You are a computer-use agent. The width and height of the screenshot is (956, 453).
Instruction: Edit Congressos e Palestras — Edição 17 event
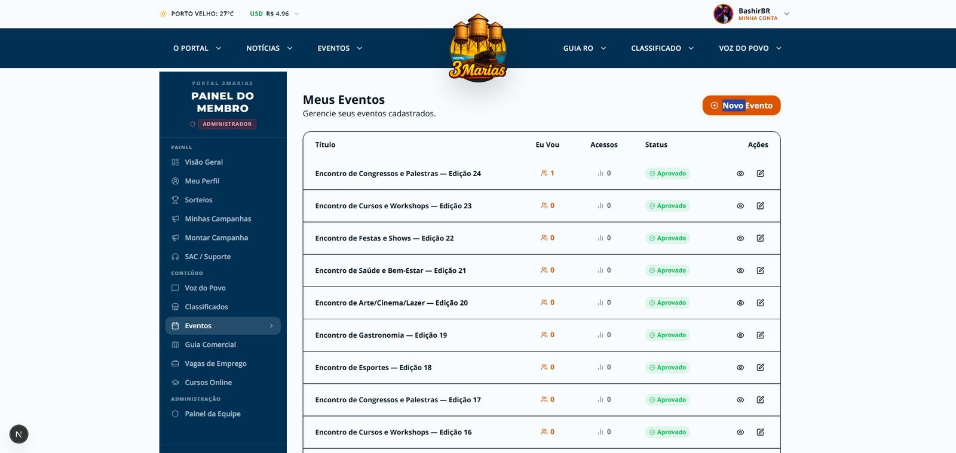coord(761,400)
